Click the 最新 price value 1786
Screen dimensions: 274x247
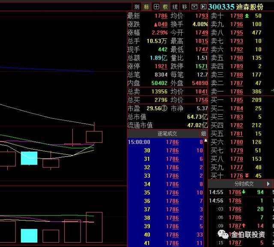[x=161, y=16]
